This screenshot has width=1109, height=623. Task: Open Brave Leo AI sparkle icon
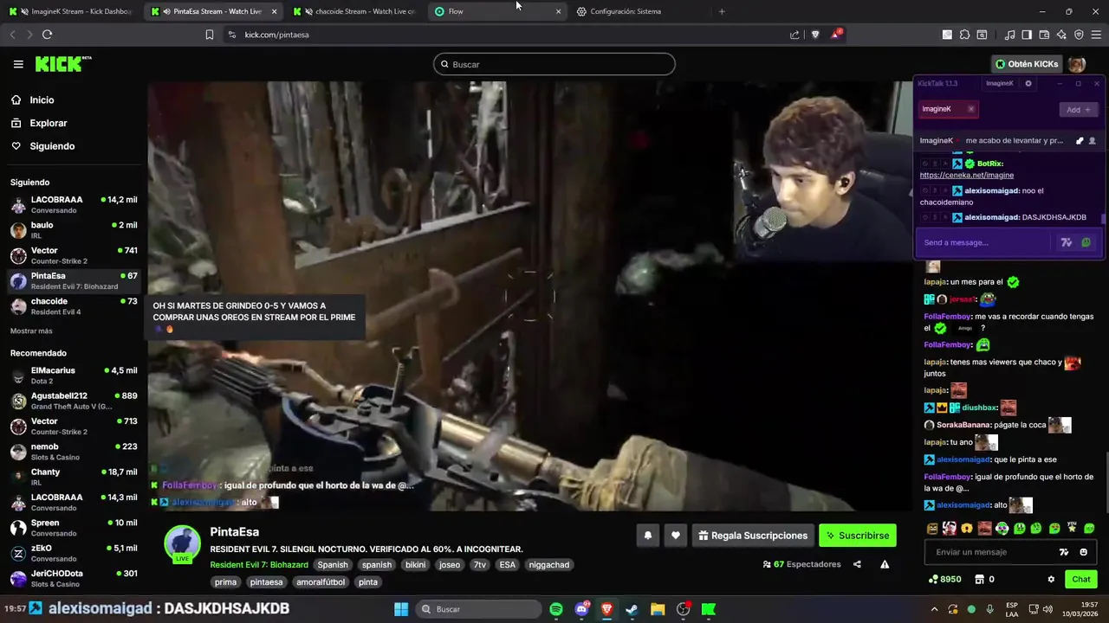pyautogui.click(x=1061, y=35)
